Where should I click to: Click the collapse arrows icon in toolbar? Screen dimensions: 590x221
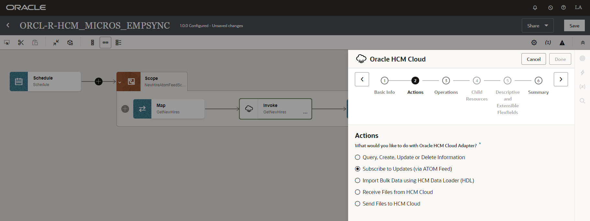56,43
